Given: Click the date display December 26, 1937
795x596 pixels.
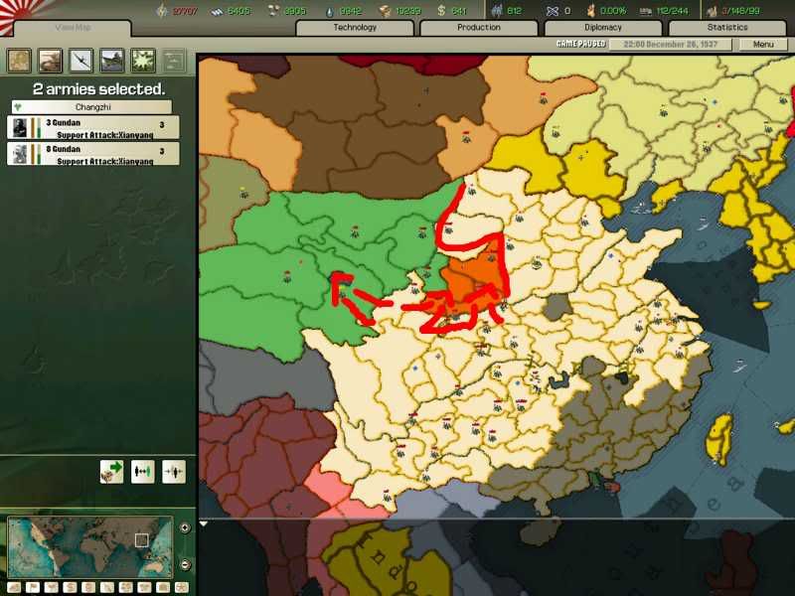Looking at the screenshot, I should point(670,44).
